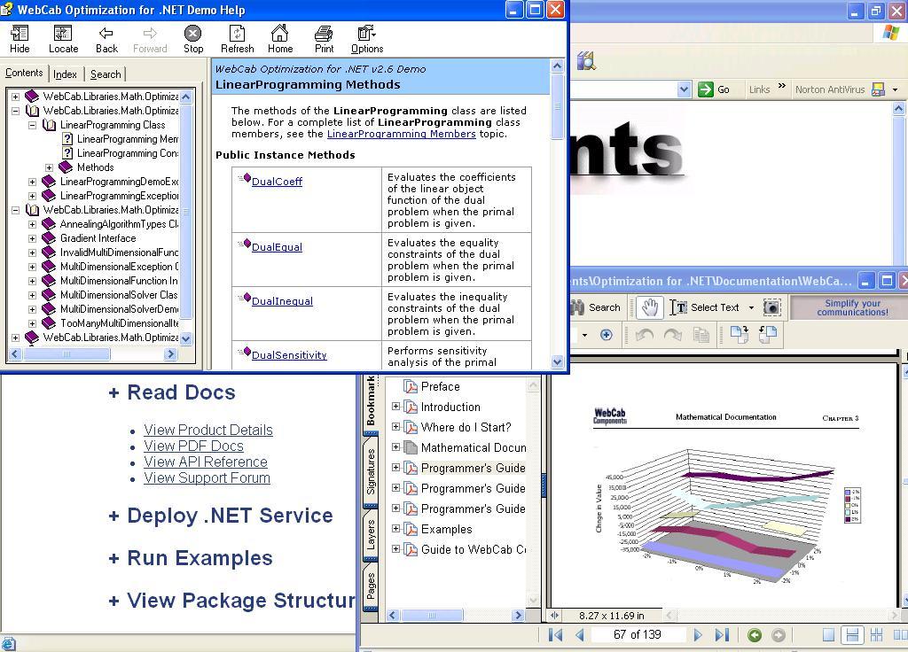
Task: Switch to the Search tab
Action: (106, 74)
